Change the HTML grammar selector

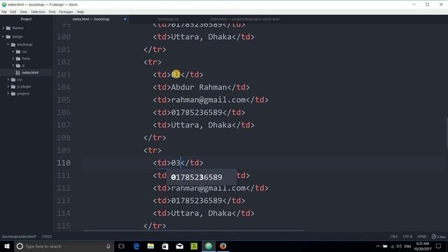coord(421,237)
